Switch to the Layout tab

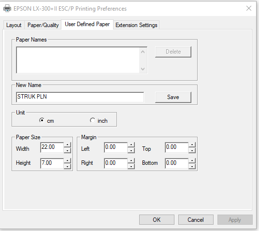pyautogui.click(x=14, y=25)
